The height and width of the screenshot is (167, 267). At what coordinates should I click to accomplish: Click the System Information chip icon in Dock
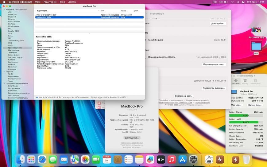209,160
